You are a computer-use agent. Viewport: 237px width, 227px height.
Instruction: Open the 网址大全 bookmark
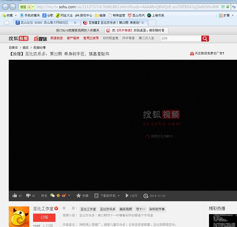click(64, 15)
